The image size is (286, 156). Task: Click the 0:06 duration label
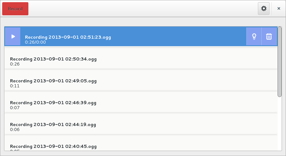[15, 129]
